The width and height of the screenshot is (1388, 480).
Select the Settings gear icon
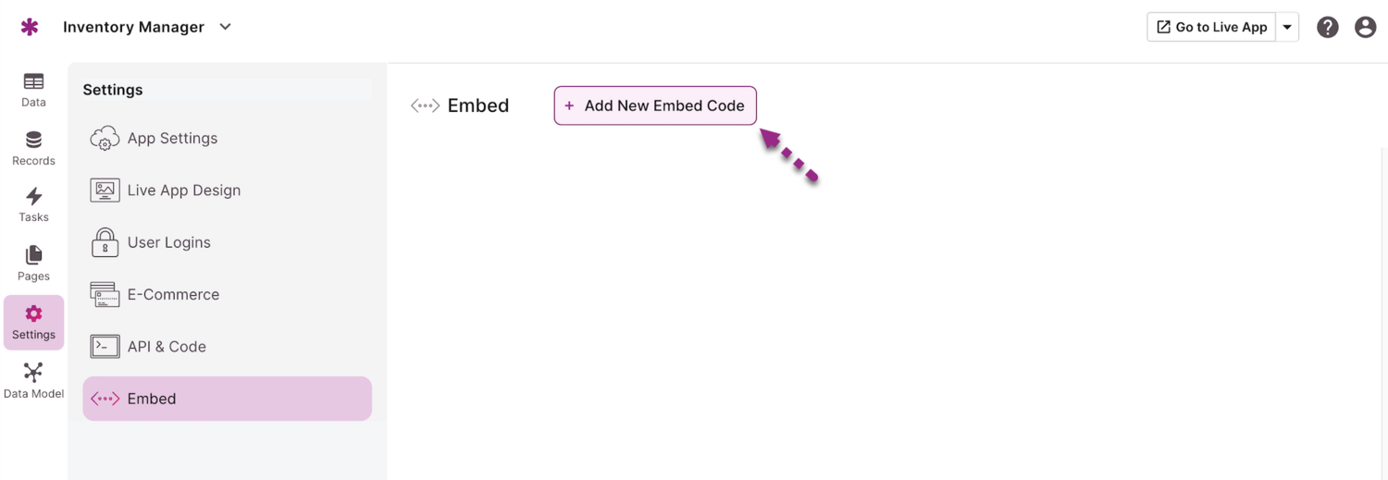pyautogui.click(x=33, y=314)
